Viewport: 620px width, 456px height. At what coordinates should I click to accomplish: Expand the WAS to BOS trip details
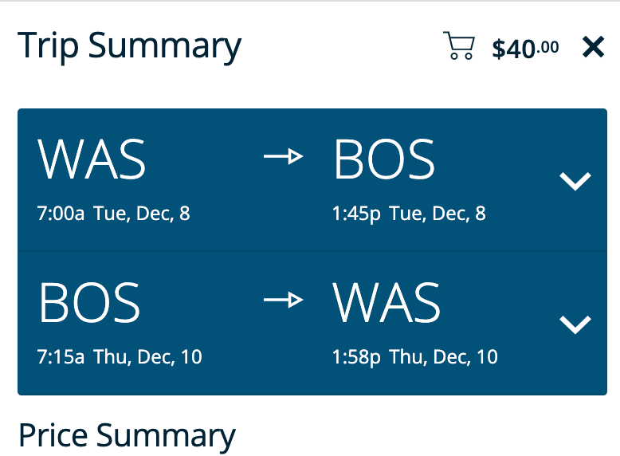[575, 181]
